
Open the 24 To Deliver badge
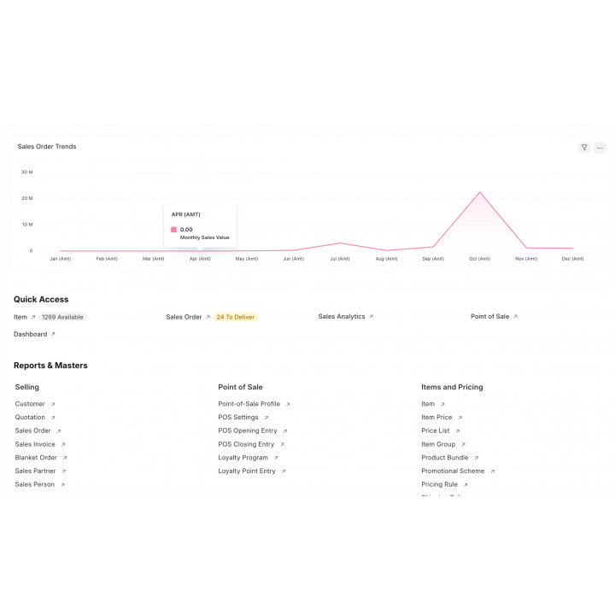235,317
